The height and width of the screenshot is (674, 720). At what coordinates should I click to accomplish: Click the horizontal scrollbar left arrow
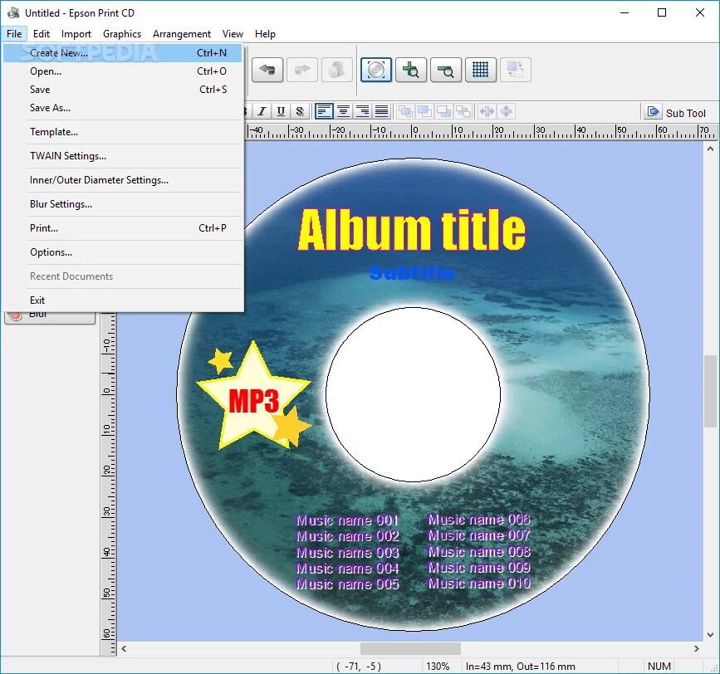pyautogui.click(x=124, y=648)
